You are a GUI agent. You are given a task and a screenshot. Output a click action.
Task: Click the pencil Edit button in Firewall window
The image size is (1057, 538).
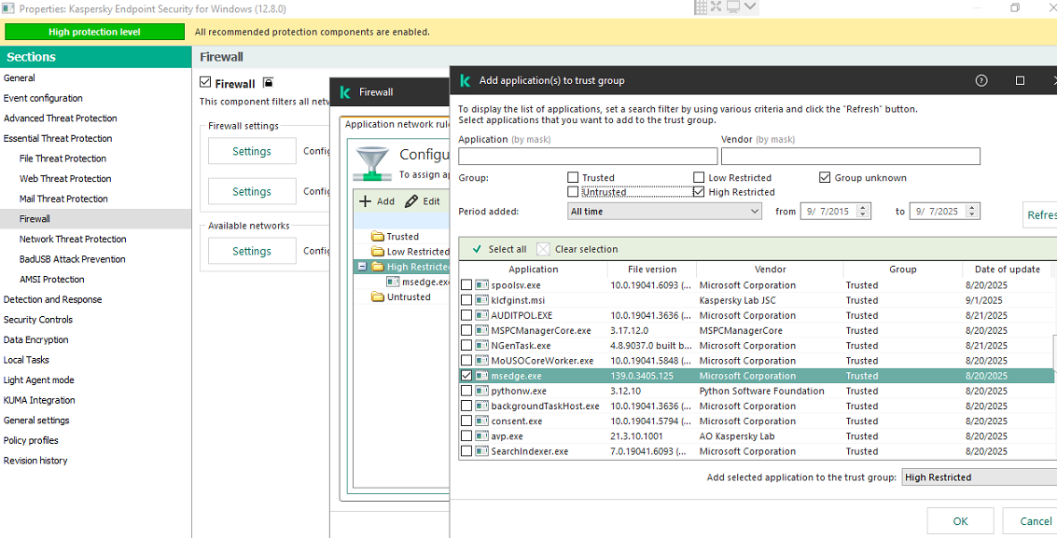pyautogui.click(x=423, y=201)
